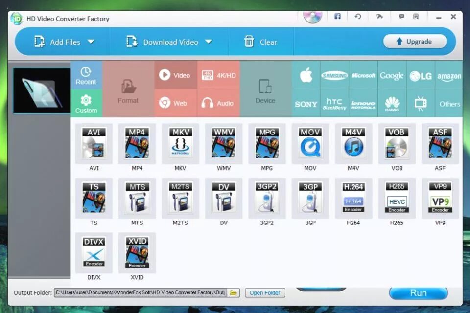Image resolution: width=470 pixels, height=313 pixels.
Task: Select the DV format tile
Action: 224,198
